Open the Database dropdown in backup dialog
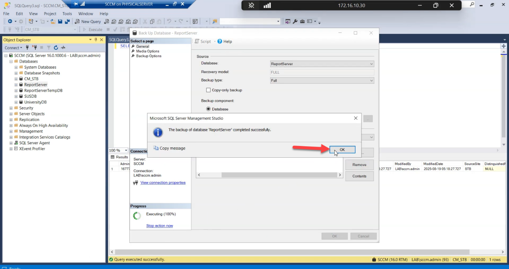 pyautogui.click(x=322, y=64)
